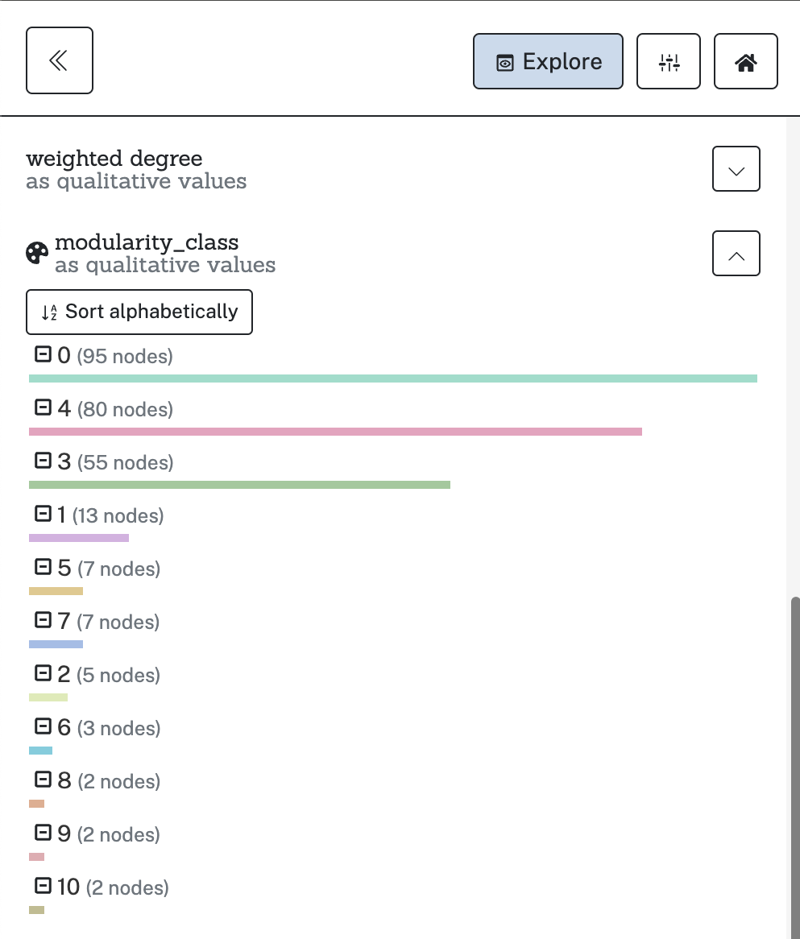
Task: Click the double-chevron collapse panel icon
Action: (59, 60)
